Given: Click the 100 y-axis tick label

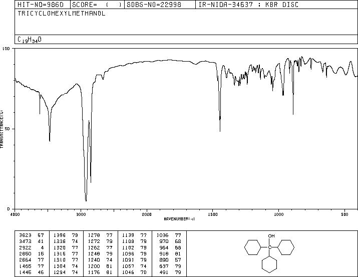Looking at the screenshot, I should pos(6,49).
